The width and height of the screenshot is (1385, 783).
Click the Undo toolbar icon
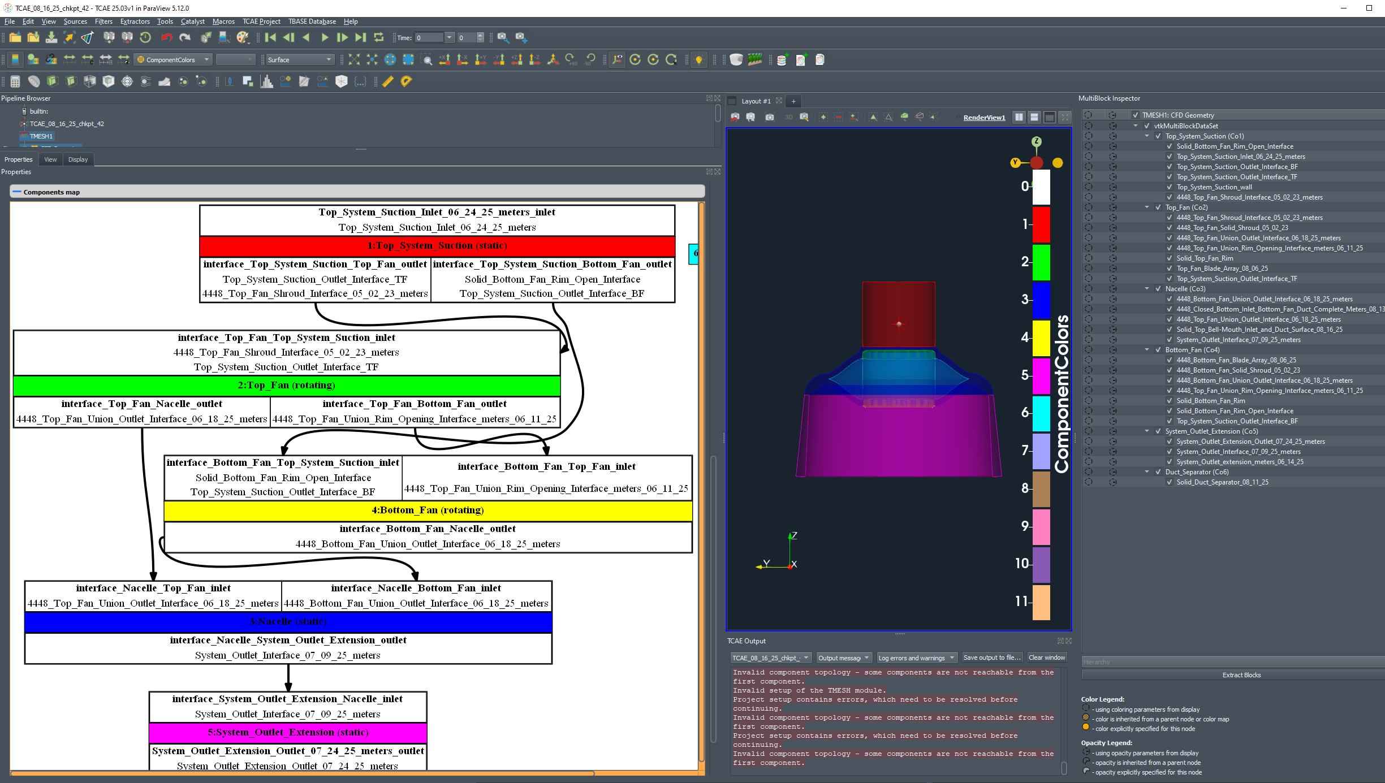(166, 37)
